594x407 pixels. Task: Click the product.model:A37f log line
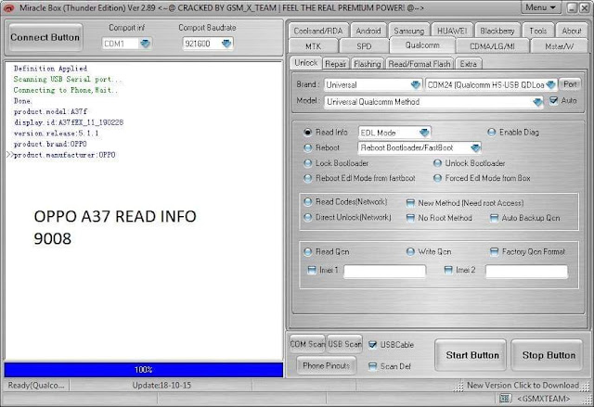[50, 111]
